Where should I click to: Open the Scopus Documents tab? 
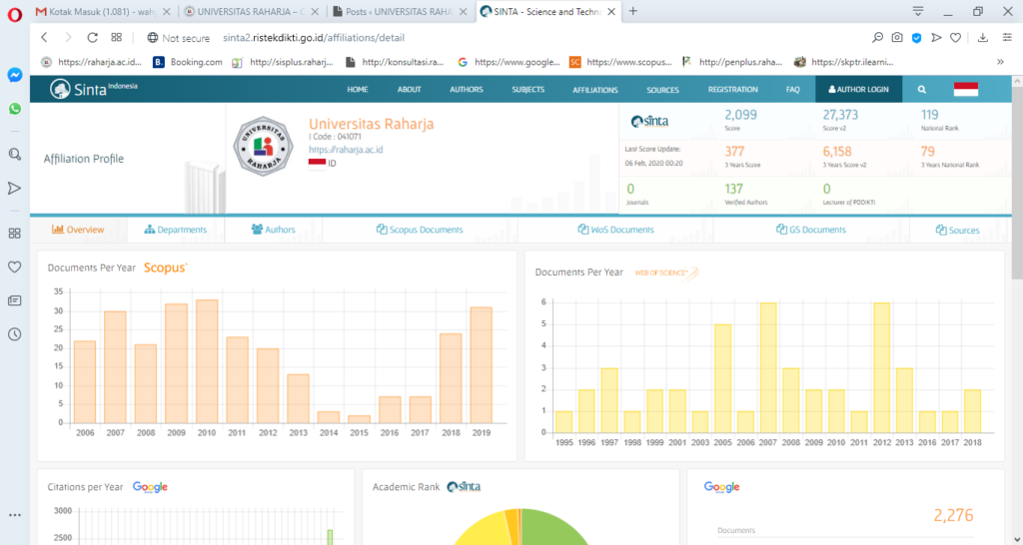[x=420, y=230]
